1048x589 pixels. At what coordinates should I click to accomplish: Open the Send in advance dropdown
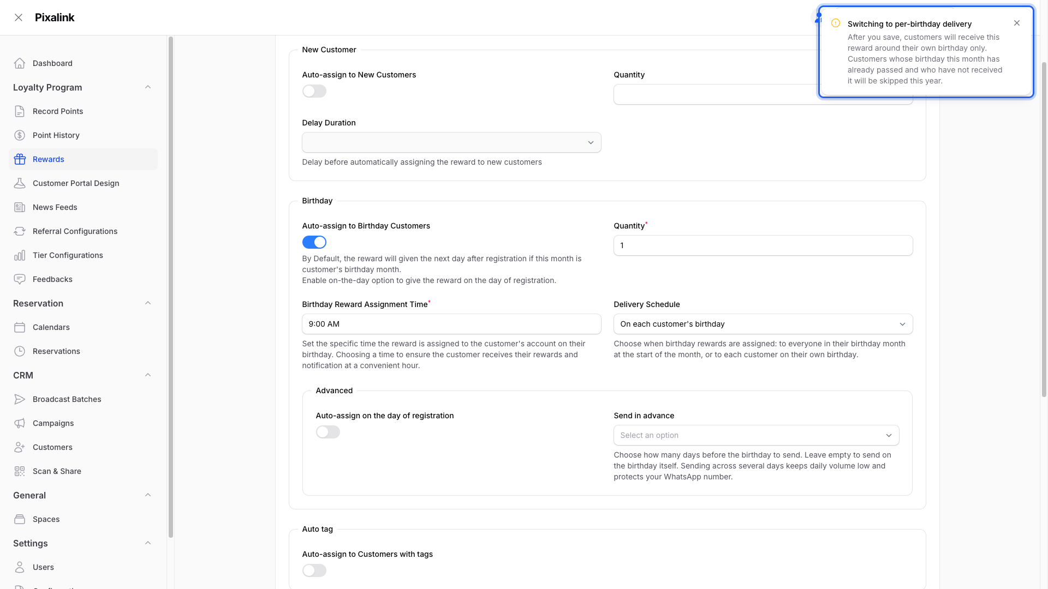click(x=757, y=435)
